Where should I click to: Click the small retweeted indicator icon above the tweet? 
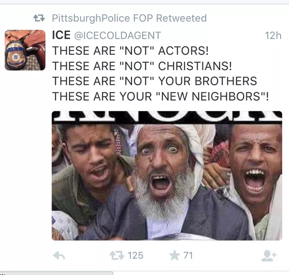coord(39,18)
